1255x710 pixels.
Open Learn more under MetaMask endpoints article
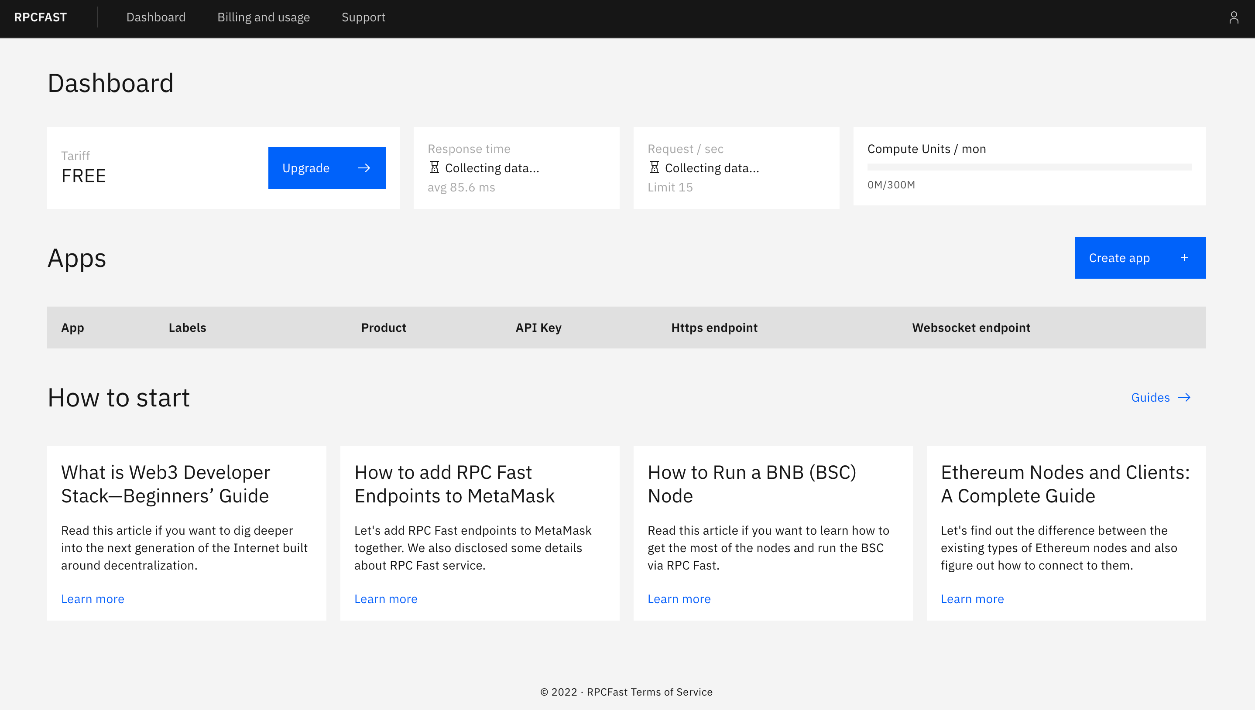(386, 599)
